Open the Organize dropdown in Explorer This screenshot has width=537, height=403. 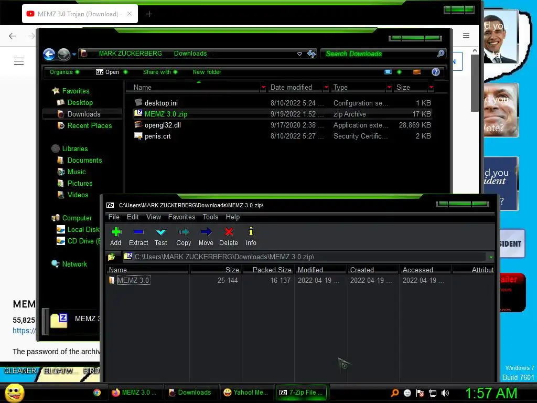[x=64, y=72]
